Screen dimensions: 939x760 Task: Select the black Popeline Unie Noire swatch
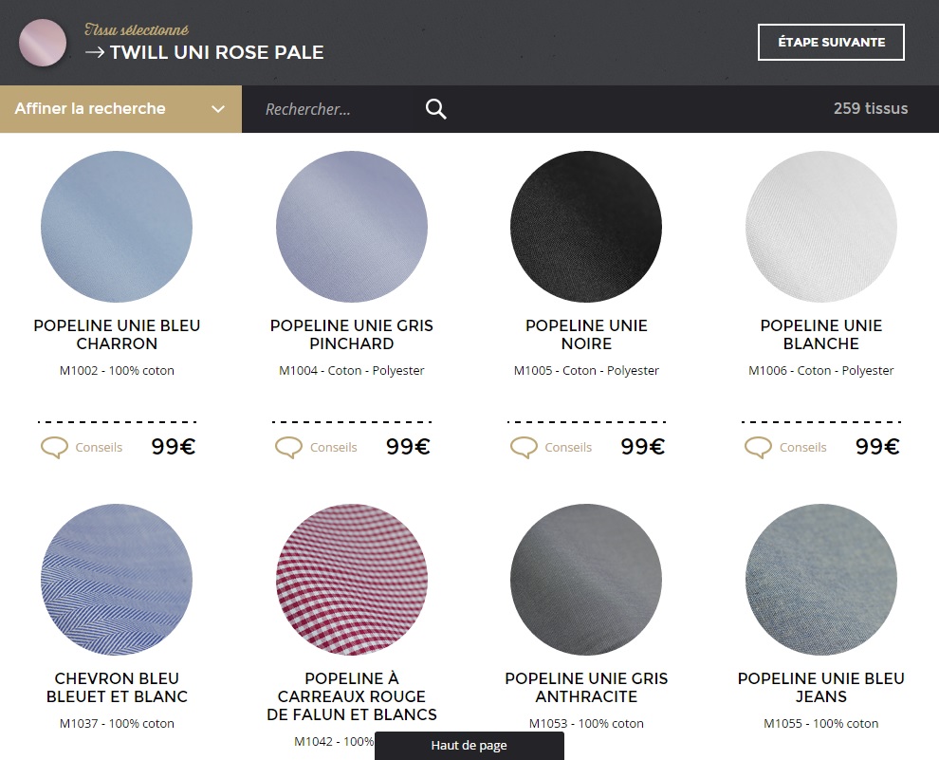click(586, 227)
